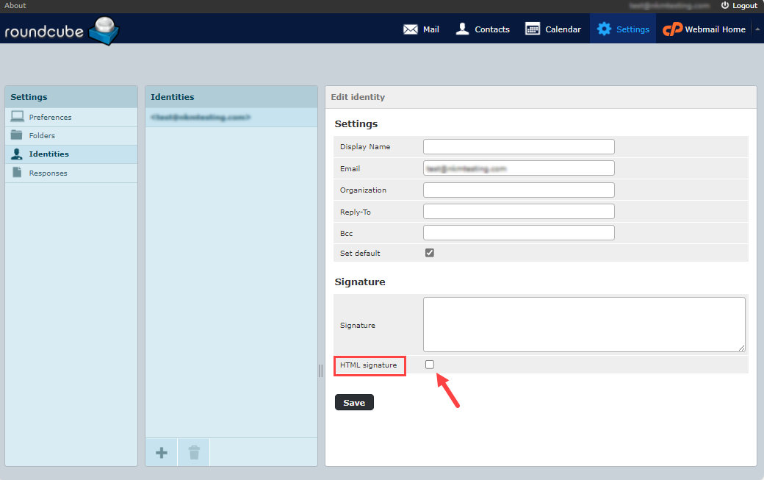
Task: Click the Roundcube logo
Action: pos(62,30)
